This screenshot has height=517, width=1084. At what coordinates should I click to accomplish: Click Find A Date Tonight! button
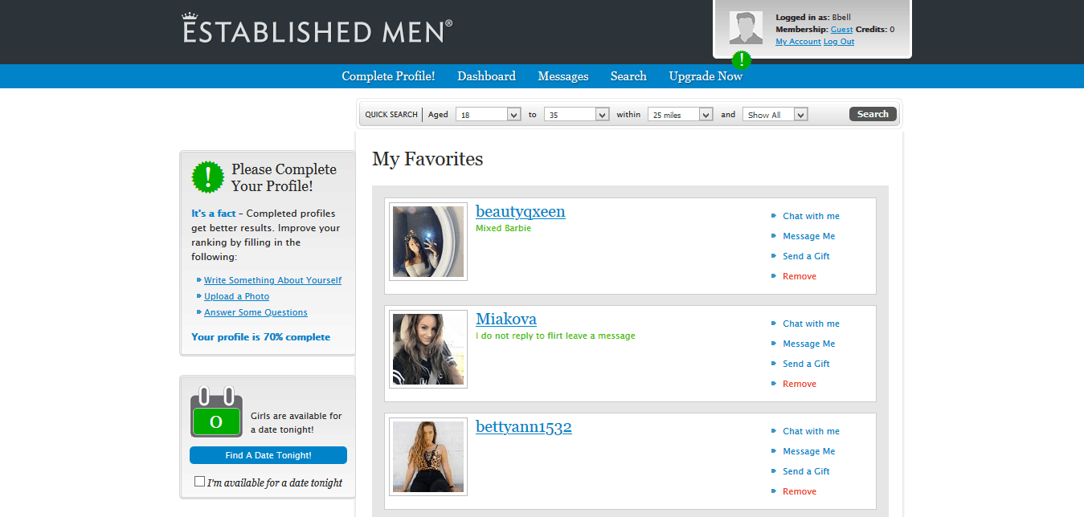(x=268, y=455)
